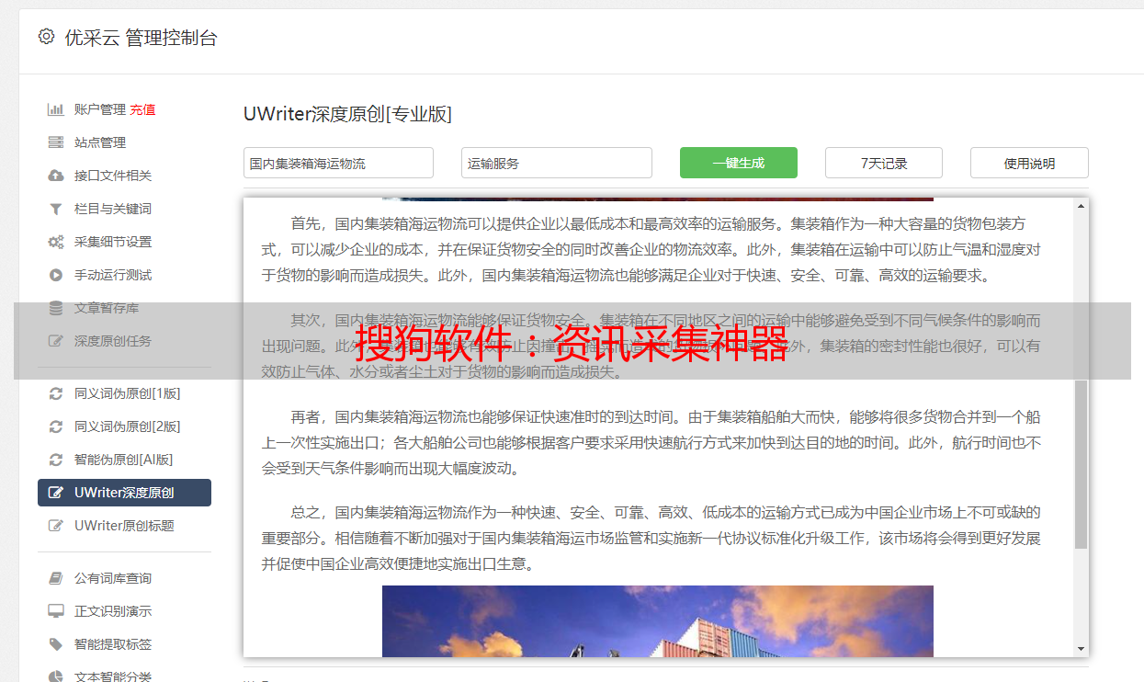Open 使用说明 button
The width and height of the screenshot is (1144, 682).
point(1029,163)
